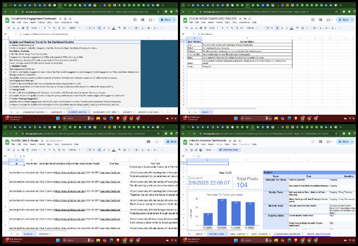Open Share options arrow in Social Media Engagement Dashboard
Screen dimensions: 358x246
(x=174, y=20)
